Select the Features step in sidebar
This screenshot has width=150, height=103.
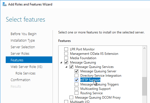[x=29, y=60]
